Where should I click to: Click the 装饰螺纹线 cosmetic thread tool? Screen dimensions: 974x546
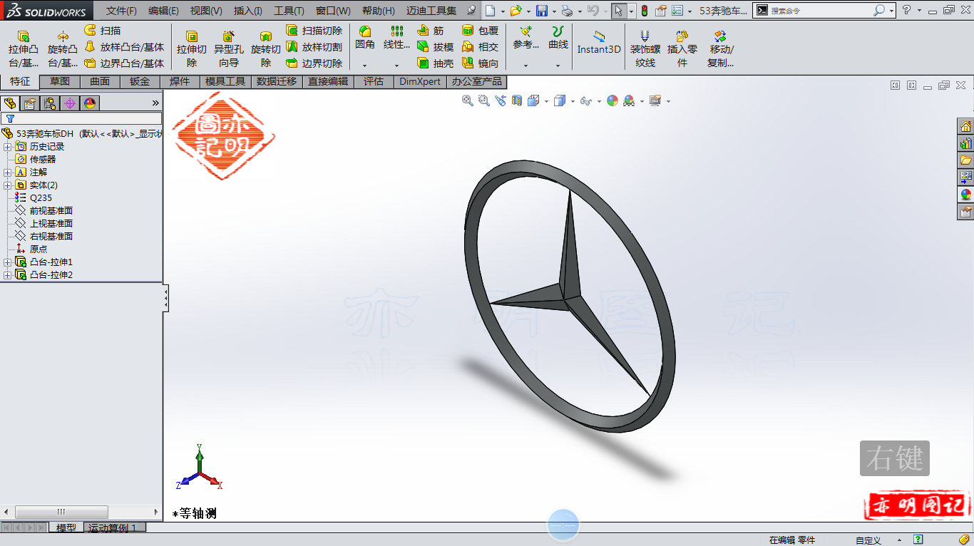point(645,49)
